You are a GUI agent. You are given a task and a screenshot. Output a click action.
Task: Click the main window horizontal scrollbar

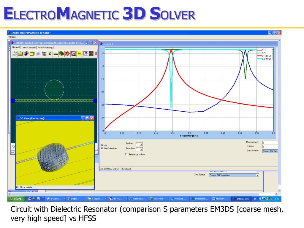(142, 194)
